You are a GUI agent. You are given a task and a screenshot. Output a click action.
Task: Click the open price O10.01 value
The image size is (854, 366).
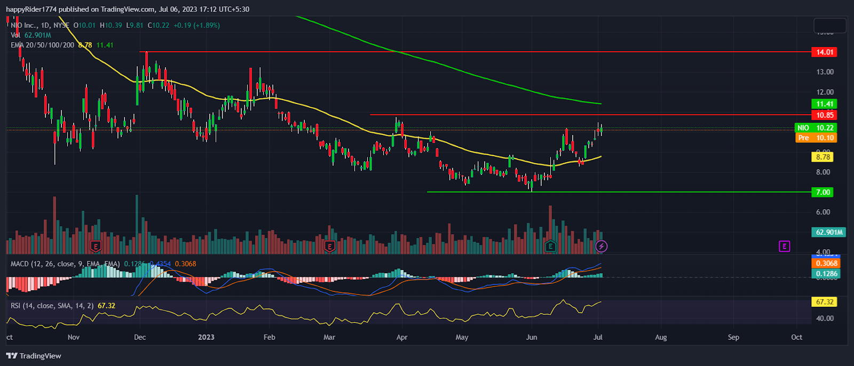[x=85, y=25]
